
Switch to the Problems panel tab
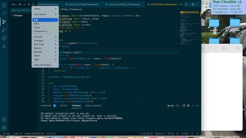(48, 106)
